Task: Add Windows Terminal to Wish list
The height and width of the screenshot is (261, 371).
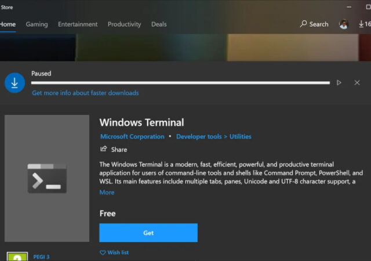Action: 114,252
